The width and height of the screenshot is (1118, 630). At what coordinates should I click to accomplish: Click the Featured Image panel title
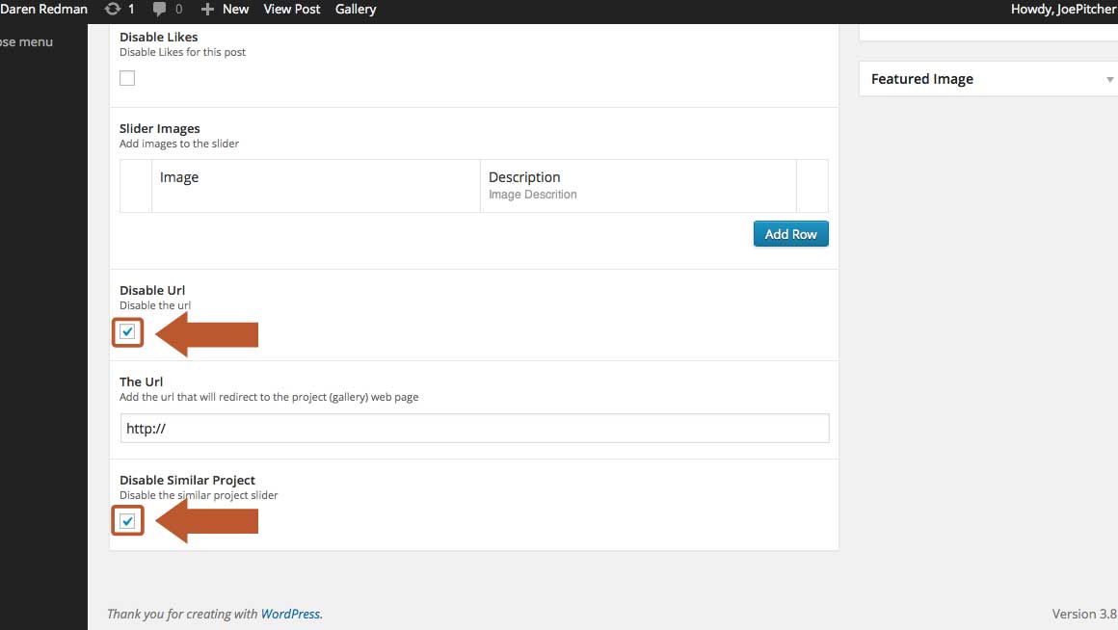(x=922, y=79)
